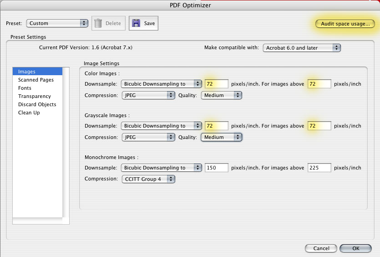Click Monochrome downsample-to field showing 150
The width and height of the screenshot is (380, 257).
[x=217, y=168]
